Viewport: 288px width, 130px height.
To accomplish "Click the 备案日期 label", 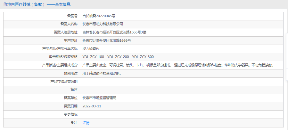I will pyautogui.click(x=70, y=106).
